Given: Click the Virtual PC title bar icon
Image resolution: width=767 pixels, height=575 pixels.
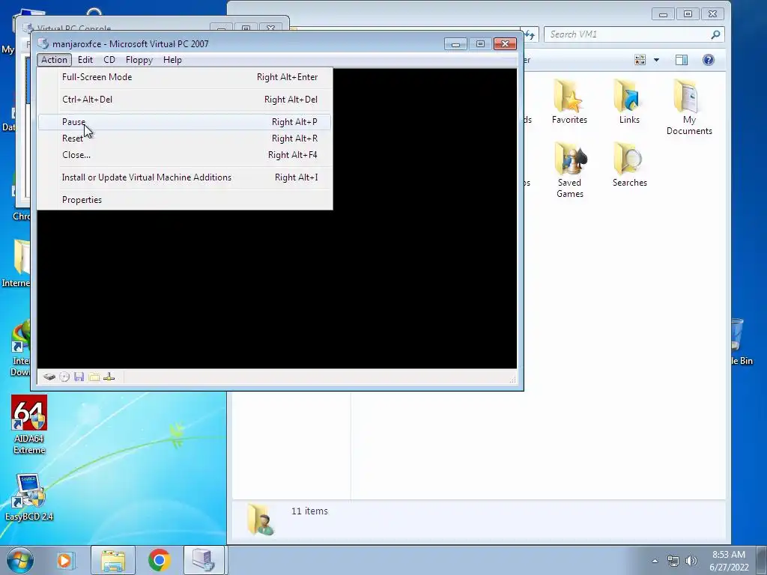Looking at the screenshot, I should click(x=43, y=43).
